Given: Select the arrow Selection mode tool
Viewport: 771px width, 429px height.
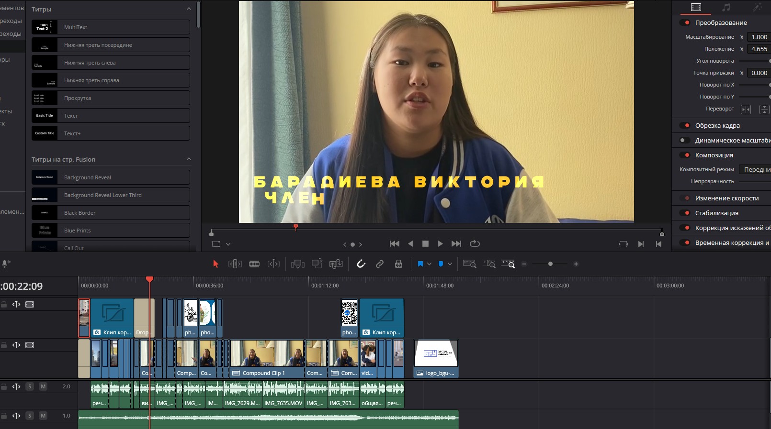Looking at the screenshot, I should point(215,264).
